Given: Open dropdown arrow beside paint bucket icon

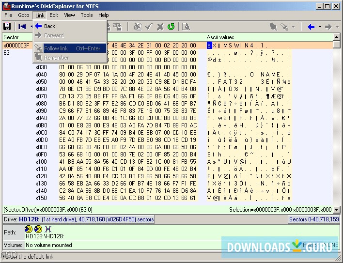Looking at the screenshot, I should tap(294, 27).
